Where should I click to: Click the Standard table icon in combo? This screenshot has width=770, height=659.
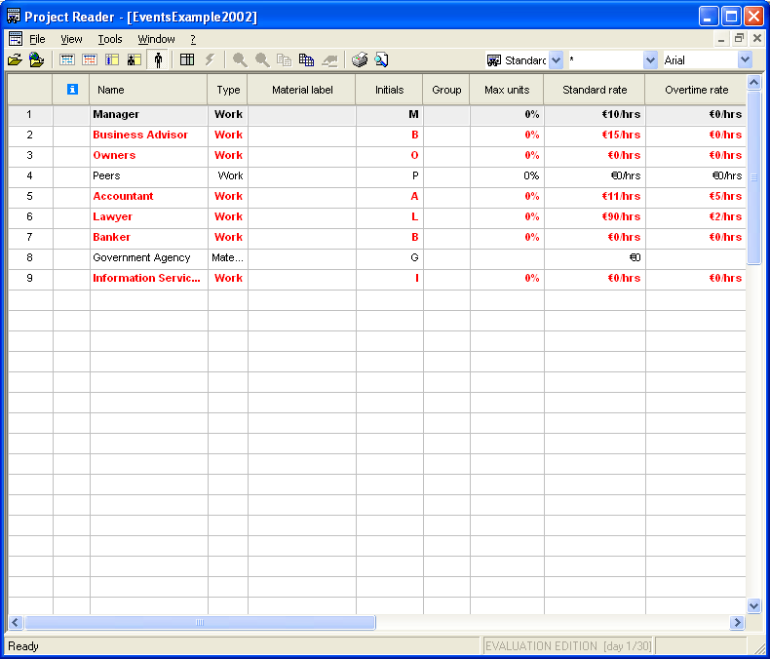tap(493, 60)
